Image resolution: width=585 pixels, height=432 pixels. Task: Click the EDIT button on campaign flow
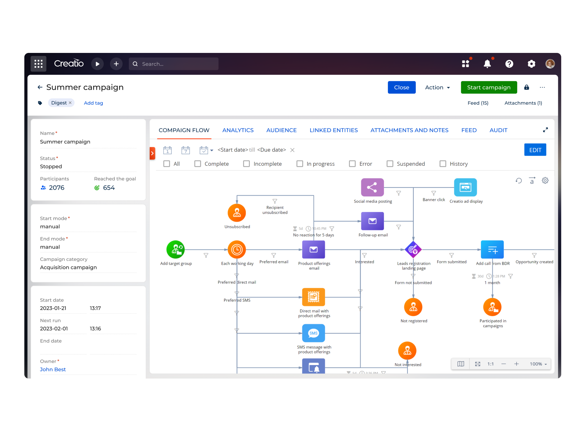535,150
